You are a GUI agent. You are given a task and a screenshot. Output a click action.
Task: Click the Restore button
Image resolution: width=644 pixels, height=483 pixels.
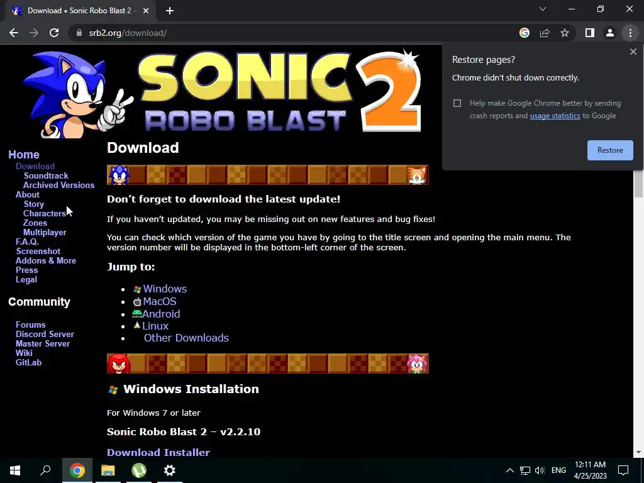point(610,150)
